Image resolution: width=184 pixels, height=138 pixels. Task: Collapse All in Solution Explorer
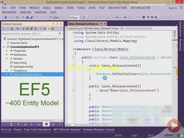pyautogui.click(x=32, y=29)
